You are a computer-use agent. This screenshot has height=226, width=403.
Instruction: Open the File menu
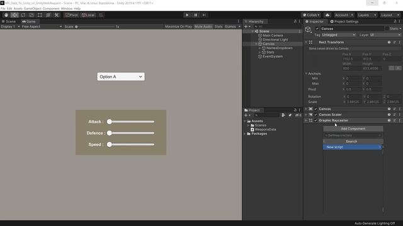[3, 8]
